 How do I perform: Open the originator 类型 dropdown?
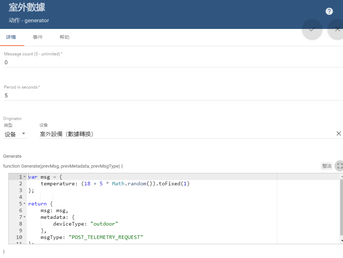15,134
